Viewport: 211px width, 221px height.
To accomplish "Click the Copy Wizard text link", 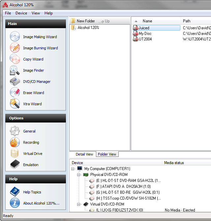I will 33,59.
